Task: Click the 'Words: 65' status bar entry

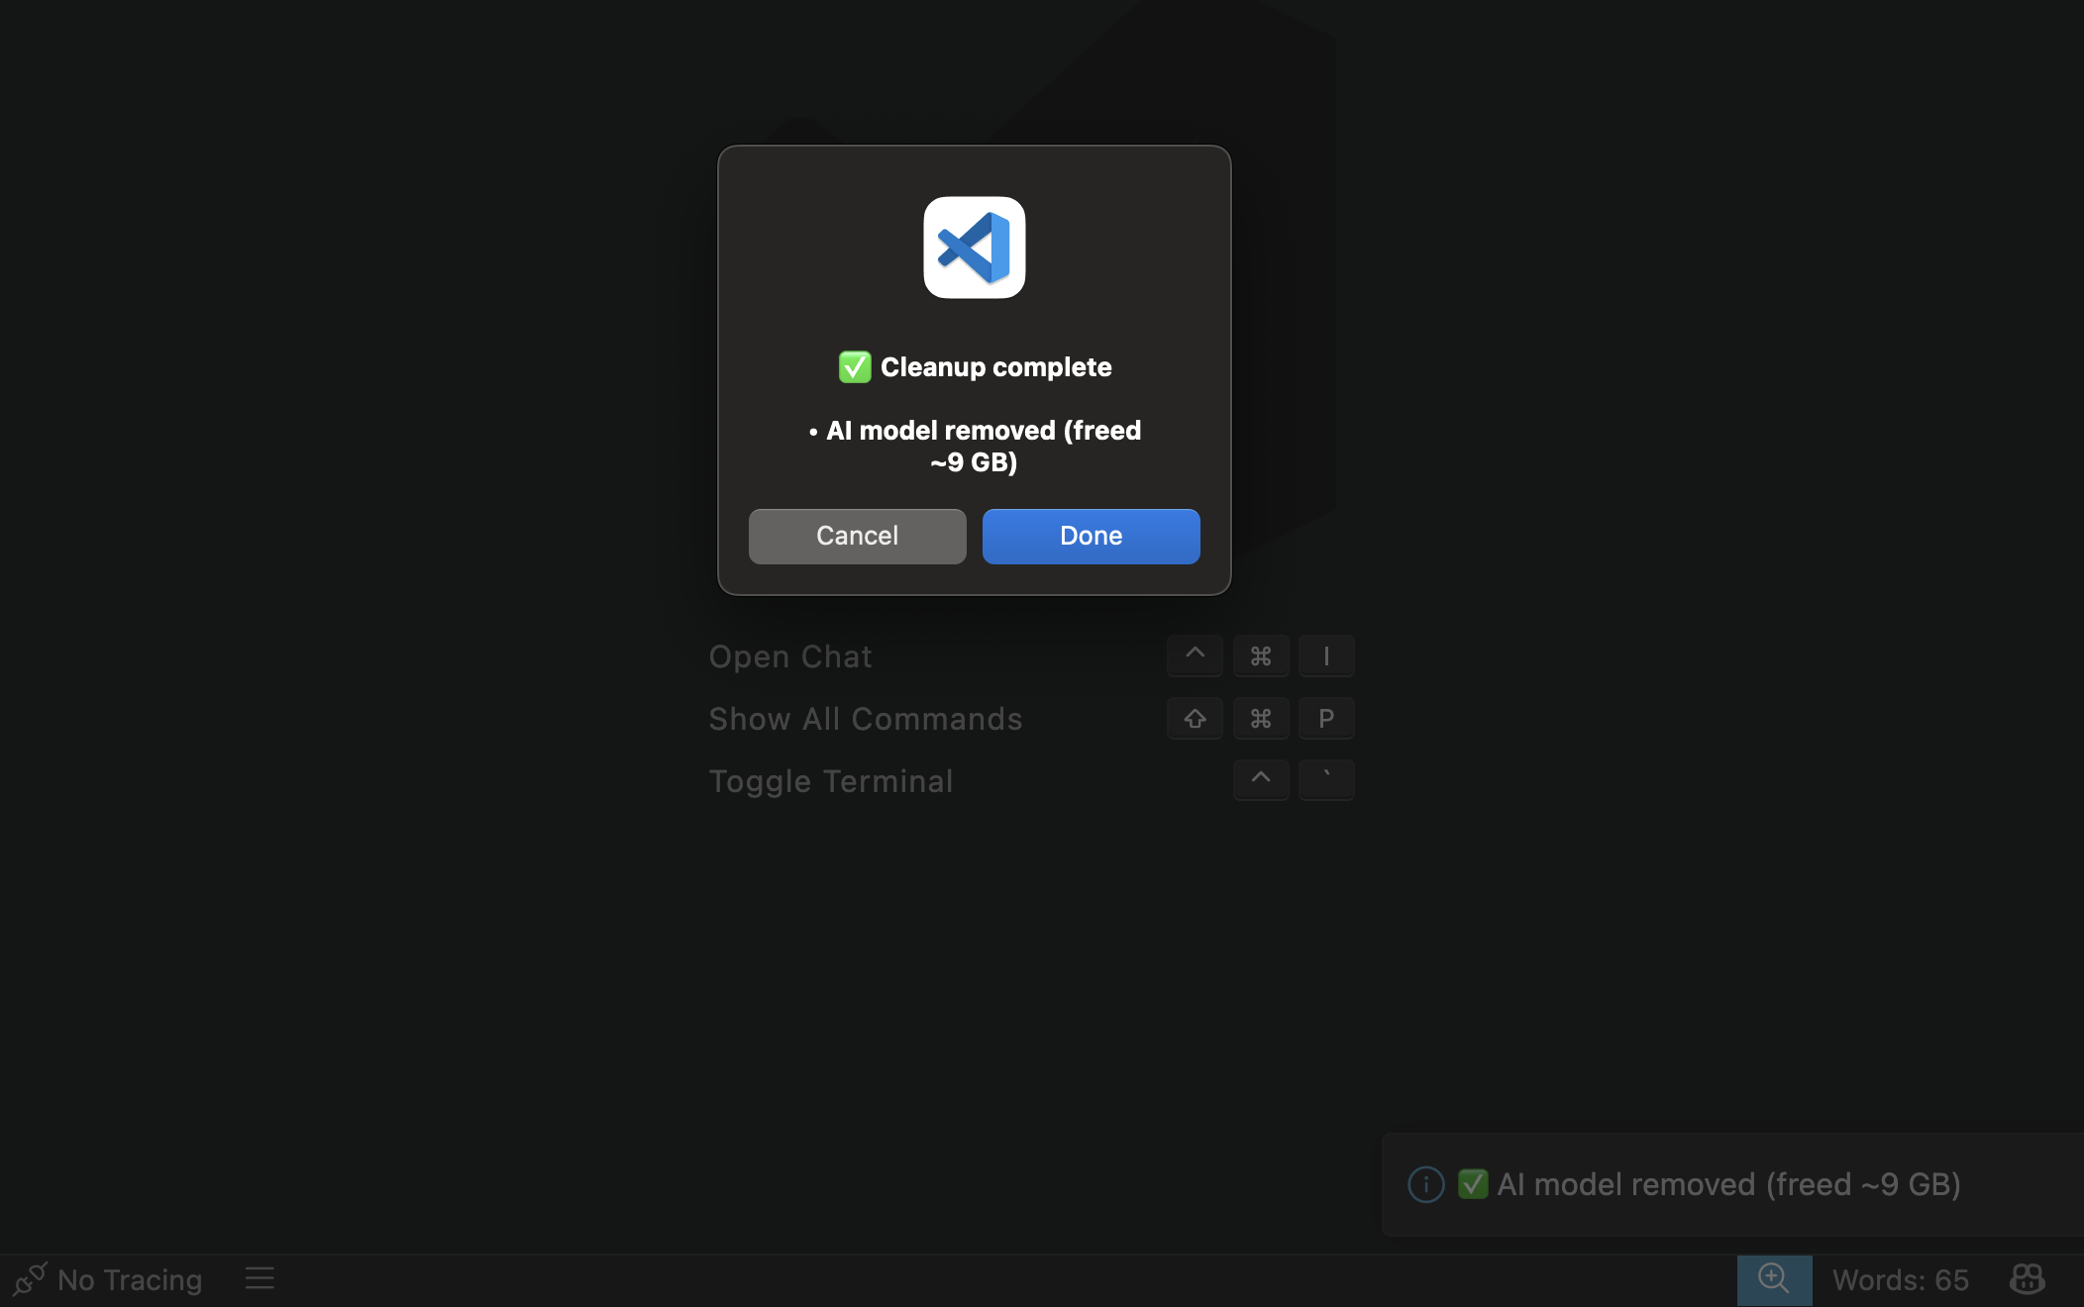Action: (1900, 1280)
